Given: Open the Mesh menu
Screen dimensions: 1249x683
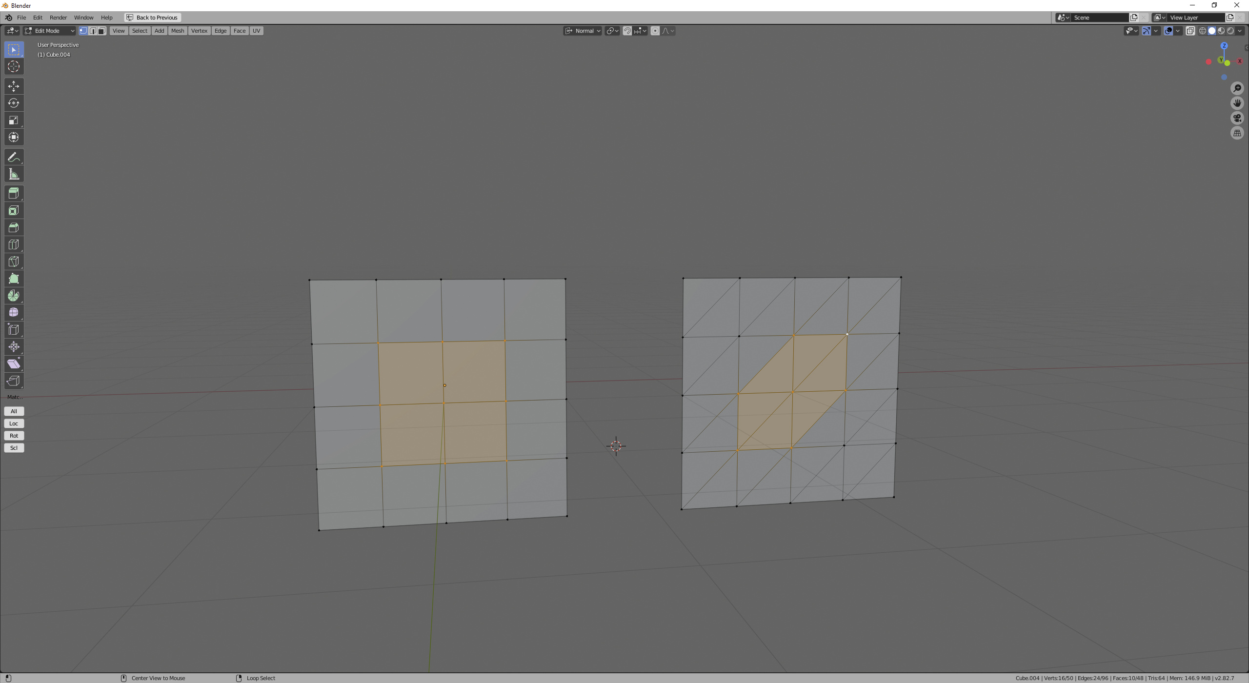Looking at the screenshot, I should [178, 30].
